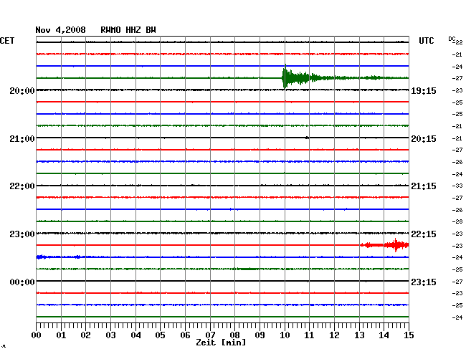Image resolution: width=466 pixels, height=354 pixels.
Task: Click the 20:15 UTC time label
Action: [424, 139]
